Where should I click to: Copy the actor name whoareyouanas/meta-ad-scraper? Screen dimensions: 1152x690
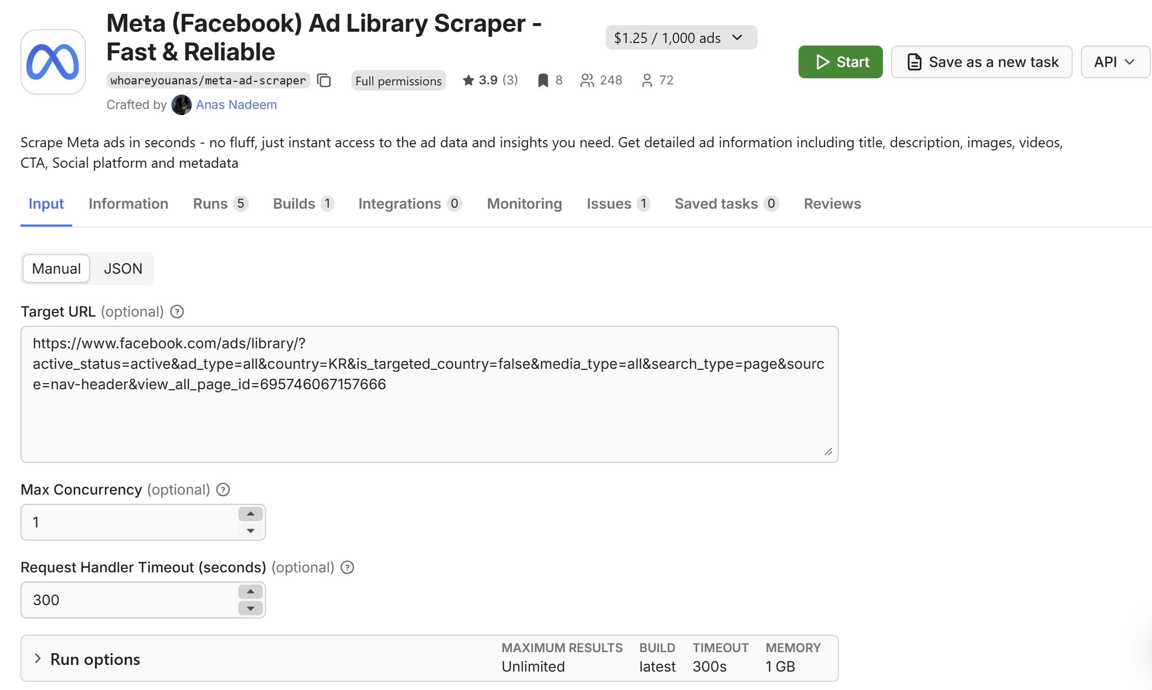(324, 81)
